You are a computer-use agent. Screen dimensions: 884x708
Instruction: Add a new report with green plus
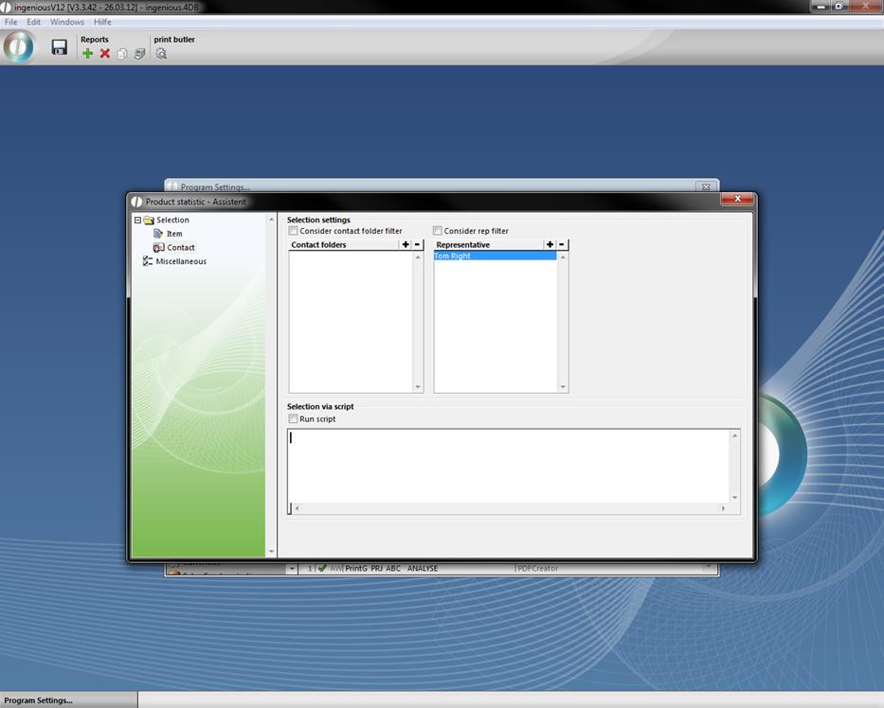(88, 54)
